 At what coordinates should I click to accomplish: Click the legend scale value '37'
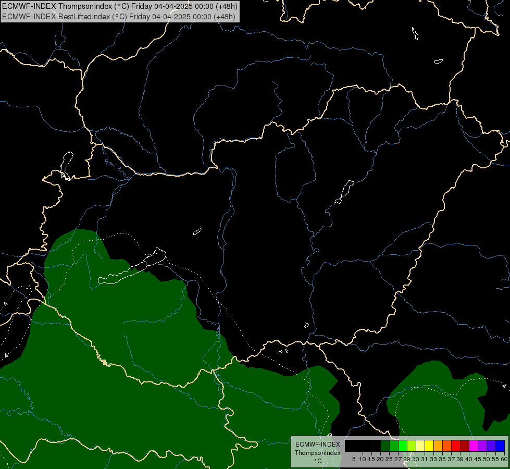pyautogui.click(x=451, y=459)
